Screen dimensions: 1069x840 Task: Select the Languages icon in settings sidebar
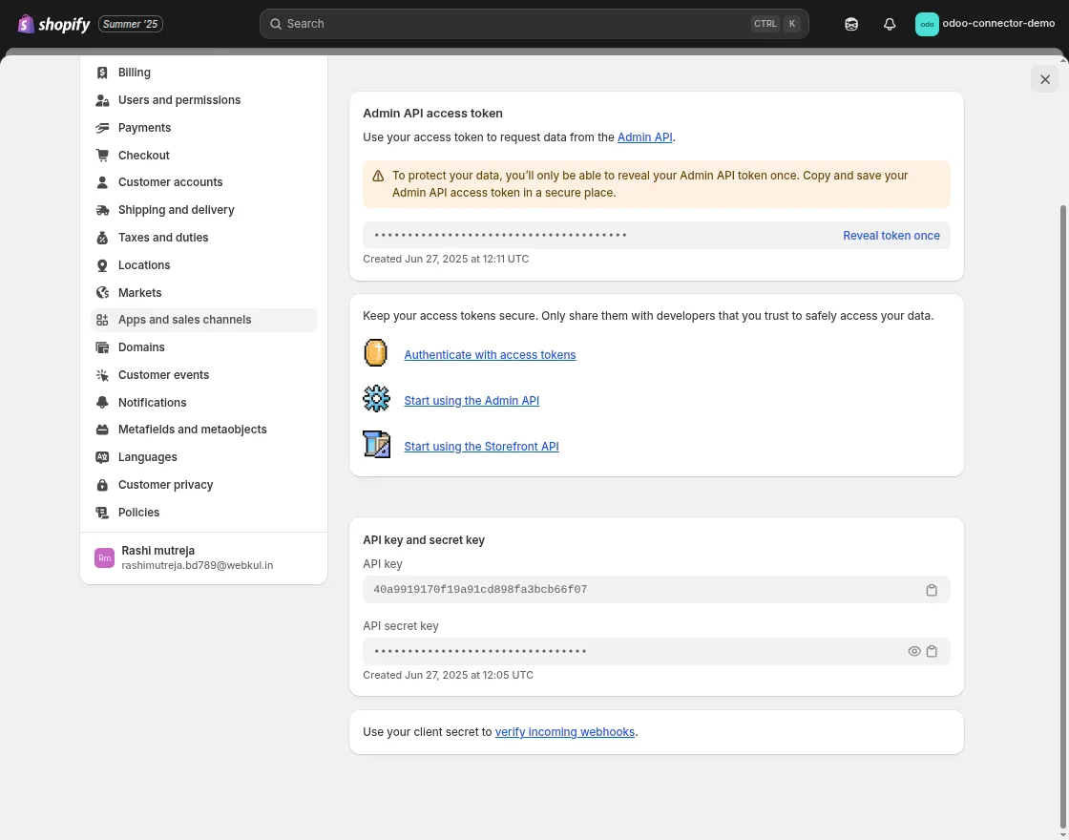pyautogui.click(x=102, y=457)
